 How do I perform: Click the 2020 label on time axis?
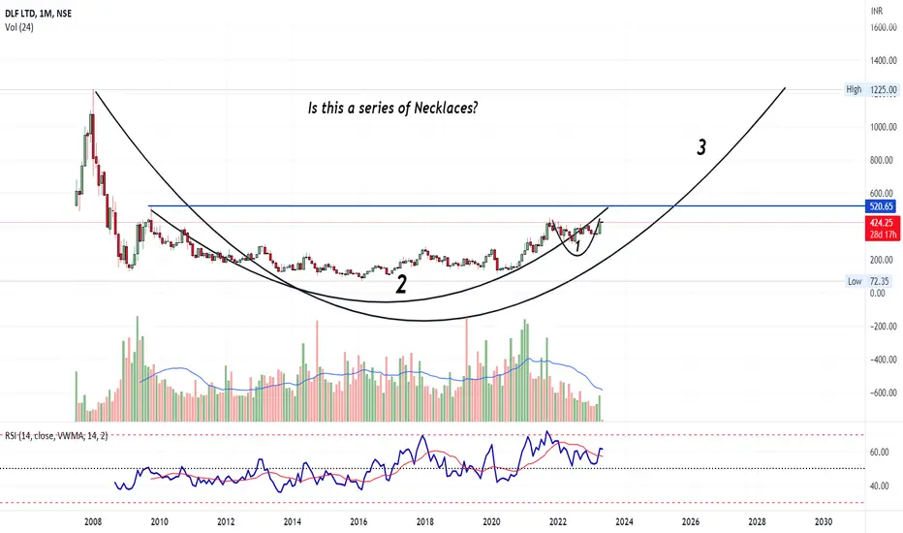click(491, 522)
